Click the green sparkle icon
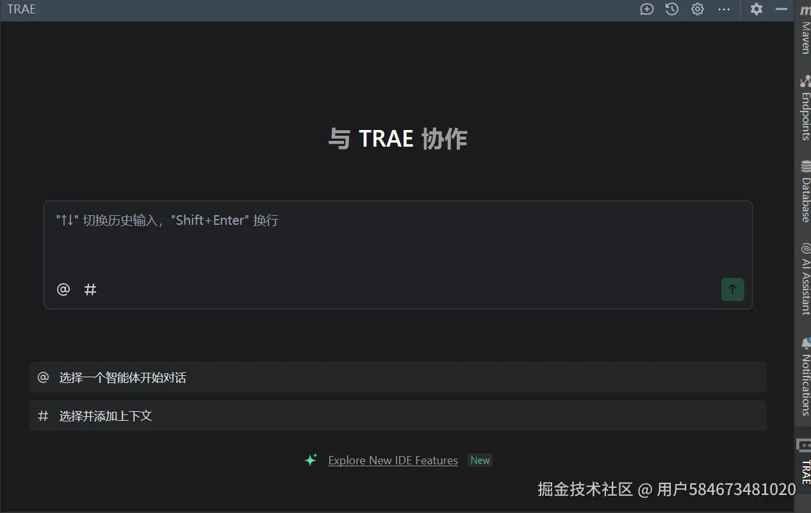The width and height of the screenshot is (811, 513). pyautogui.click(x=311, y=460)
